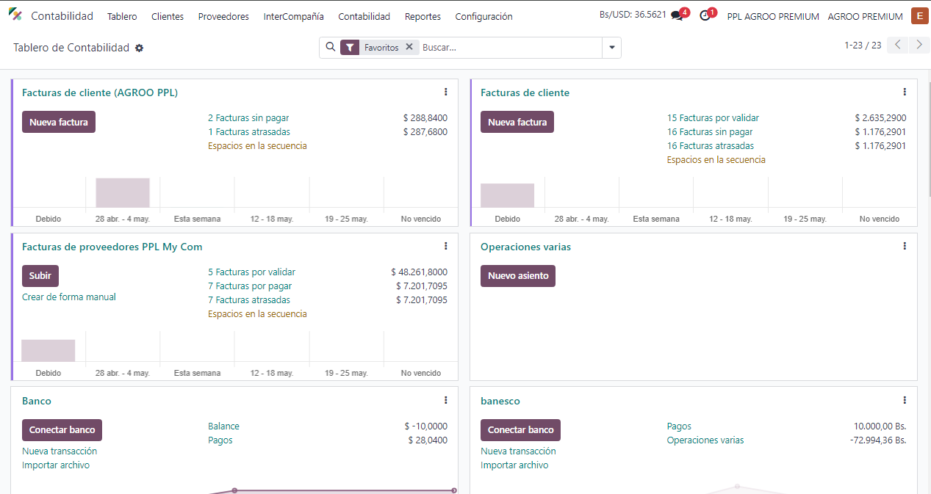The image size is (931, 494).
Task: Click the user avatar E icon
Action: click(x=919, y=16)
